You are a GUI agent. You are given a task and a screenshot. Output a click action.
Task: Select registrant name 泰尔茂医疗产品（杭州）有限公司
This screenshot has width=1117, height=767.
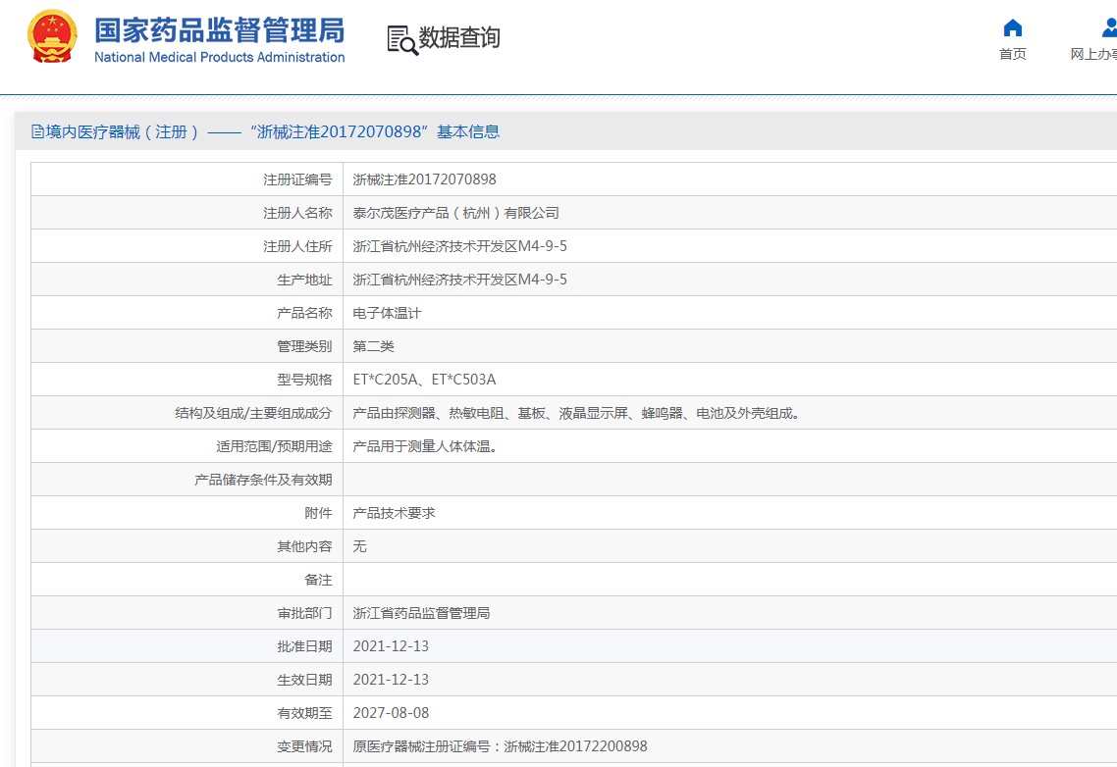point(455,213)
